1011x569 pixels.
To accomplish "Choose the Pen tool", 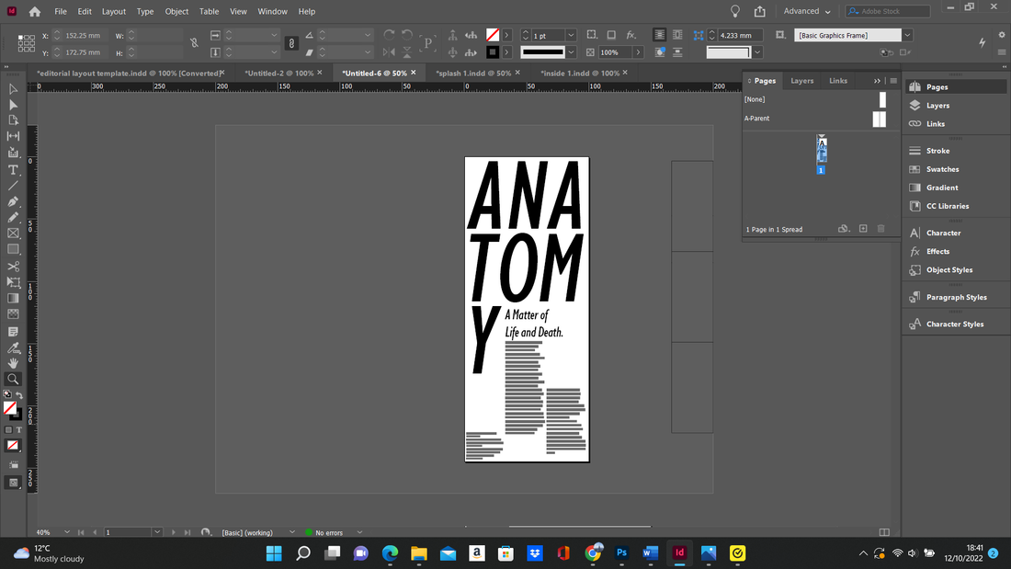I will point(13,202).
